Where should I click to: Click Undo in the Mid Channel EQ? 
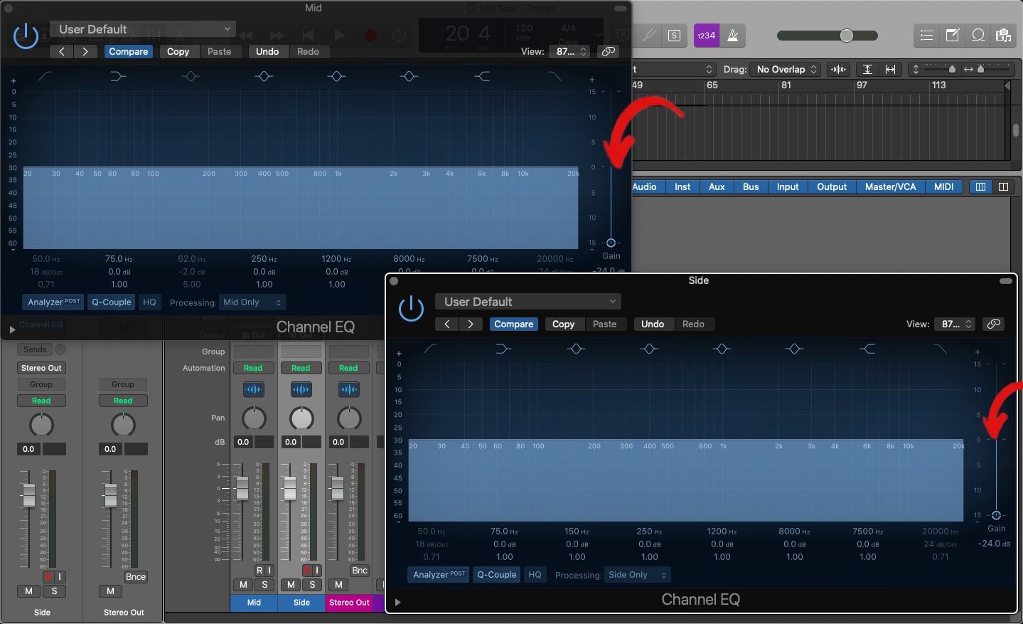tap(268, 51)
